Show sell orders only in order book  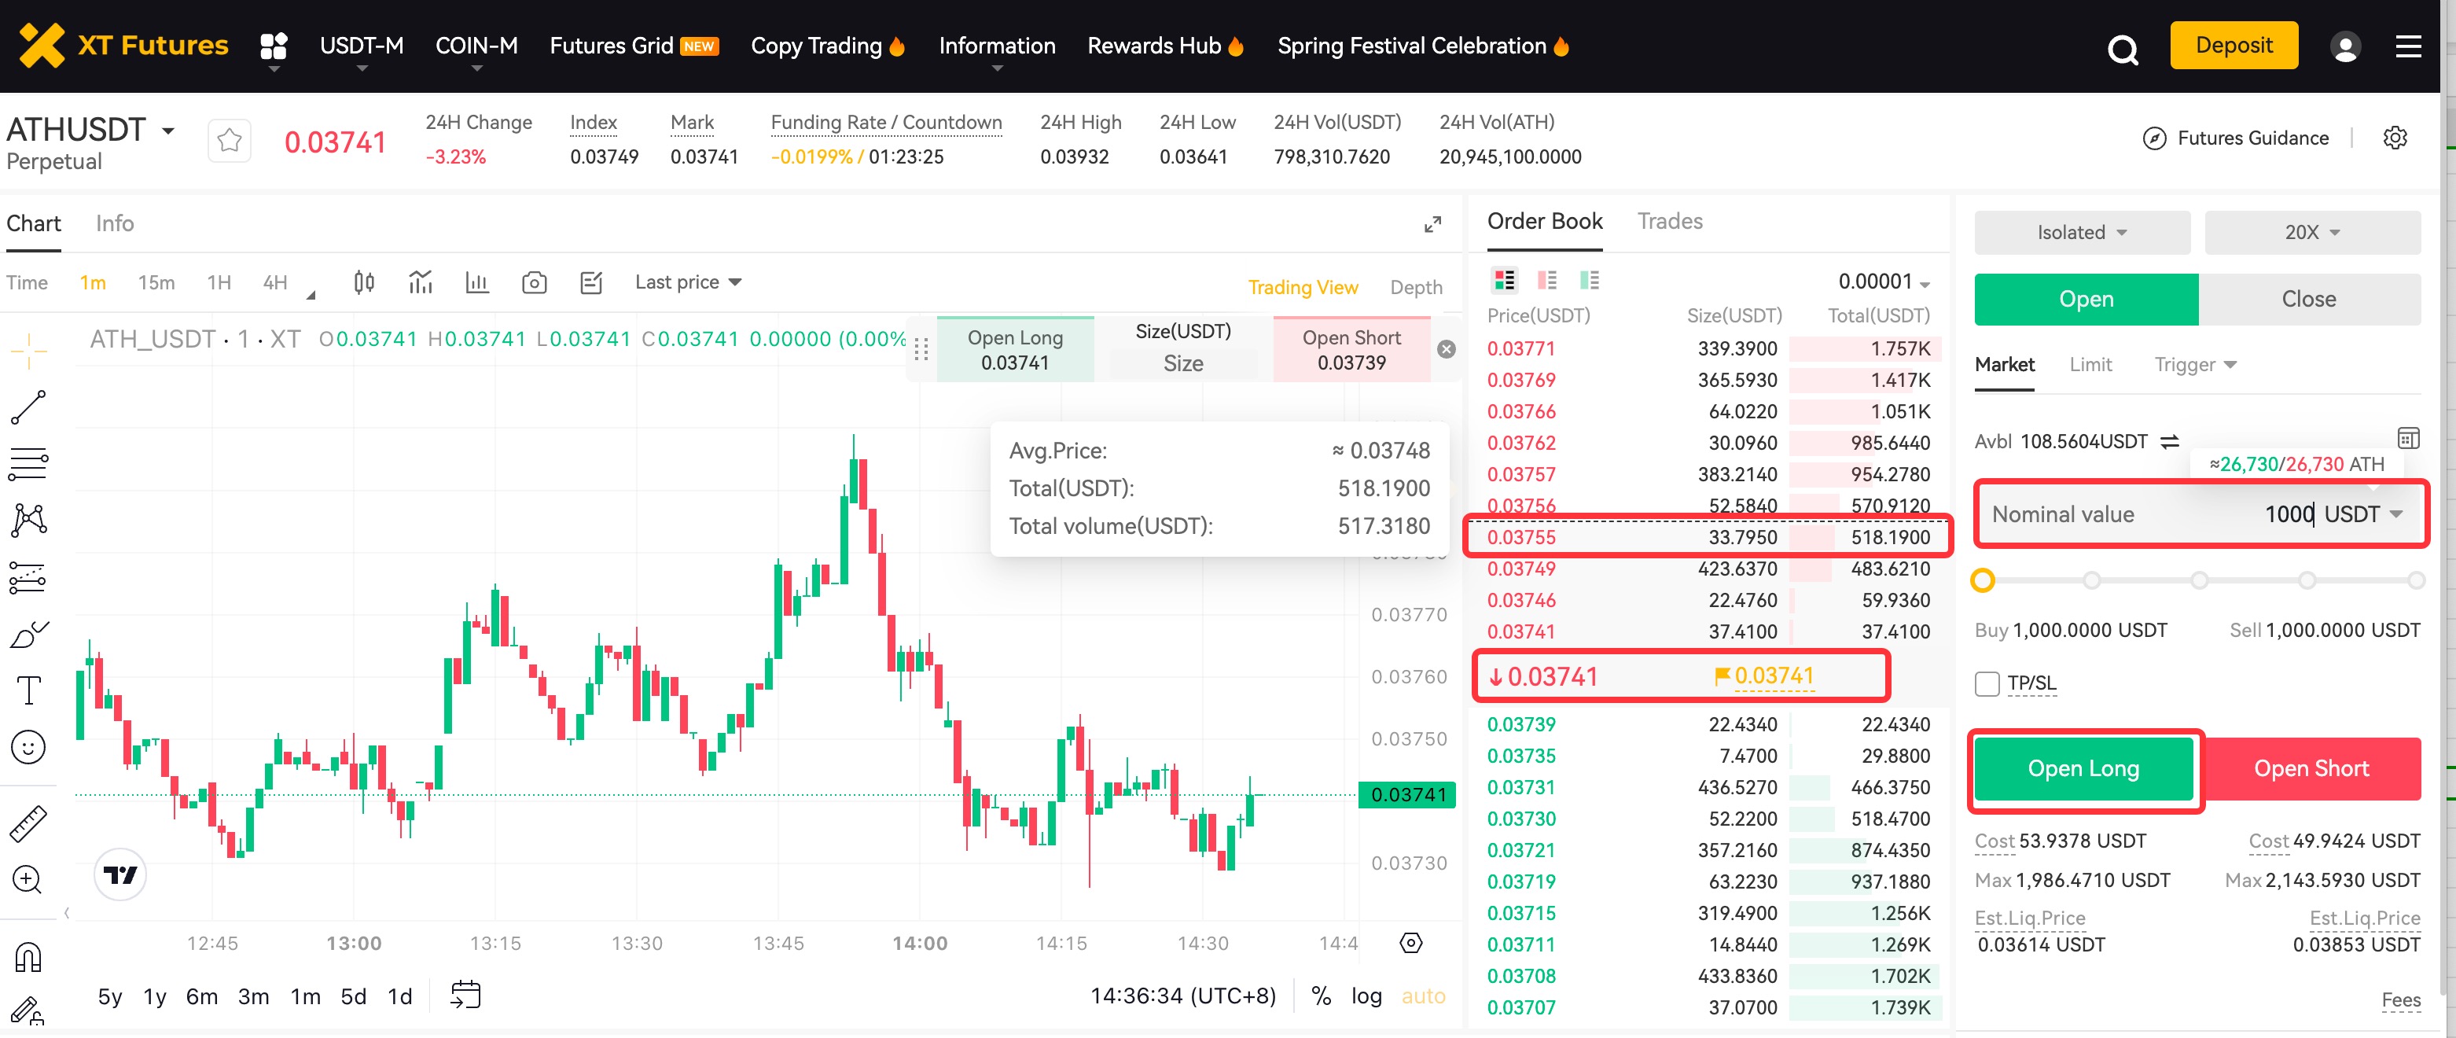(x=1546, y=281)
